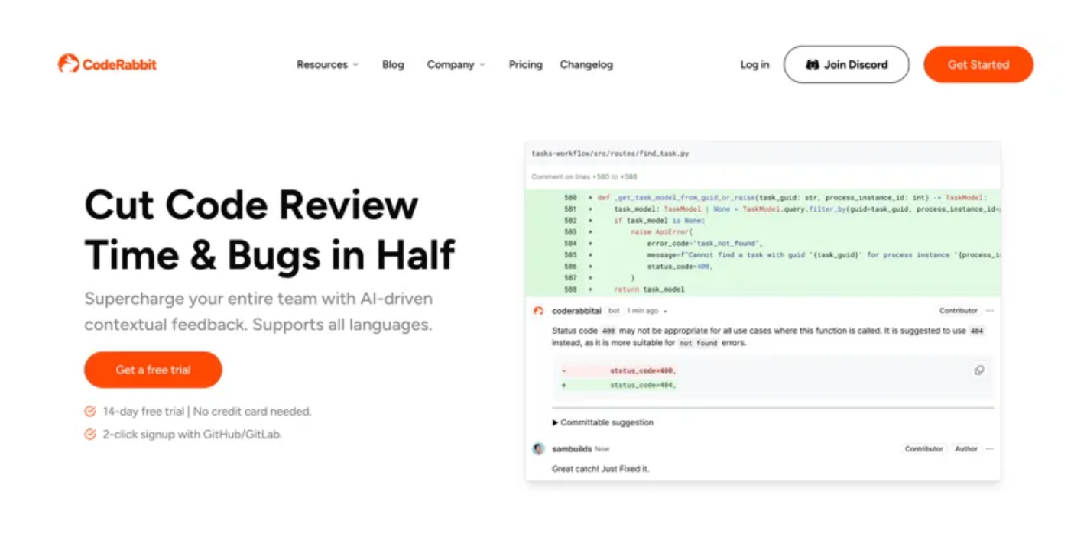Open the Pricing page
This screenshot has width=1087, height=553.
526,65
